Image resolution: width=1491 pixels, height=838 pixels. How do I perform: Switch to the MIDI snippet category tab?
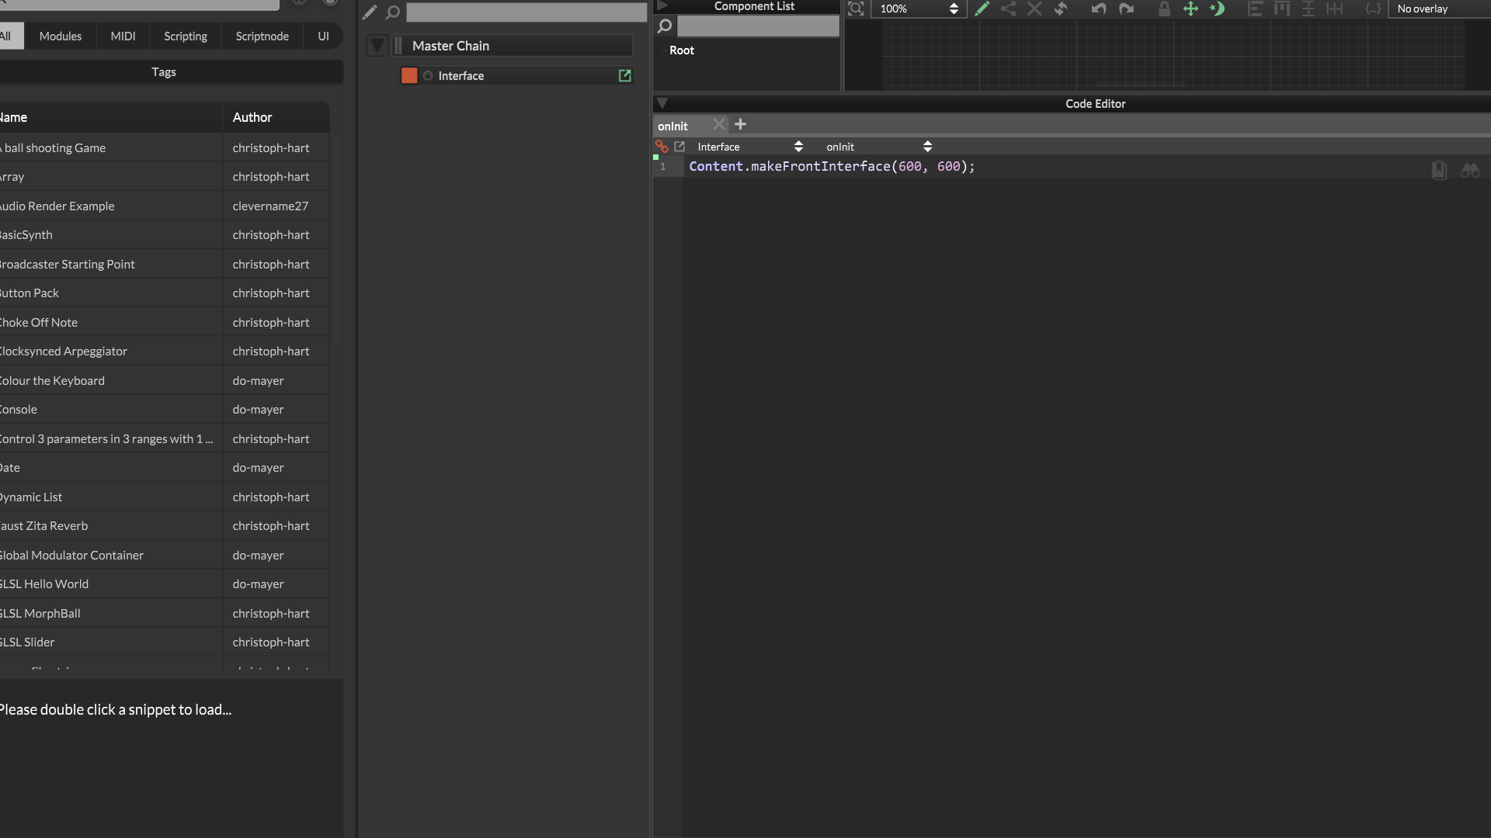coord(123,36)
